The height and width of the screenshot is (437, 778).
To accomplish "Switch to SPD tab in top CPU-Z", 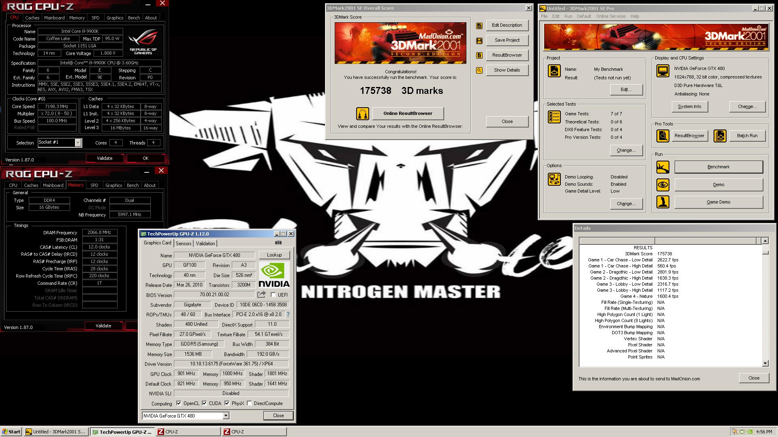I will tap(95, 18).
